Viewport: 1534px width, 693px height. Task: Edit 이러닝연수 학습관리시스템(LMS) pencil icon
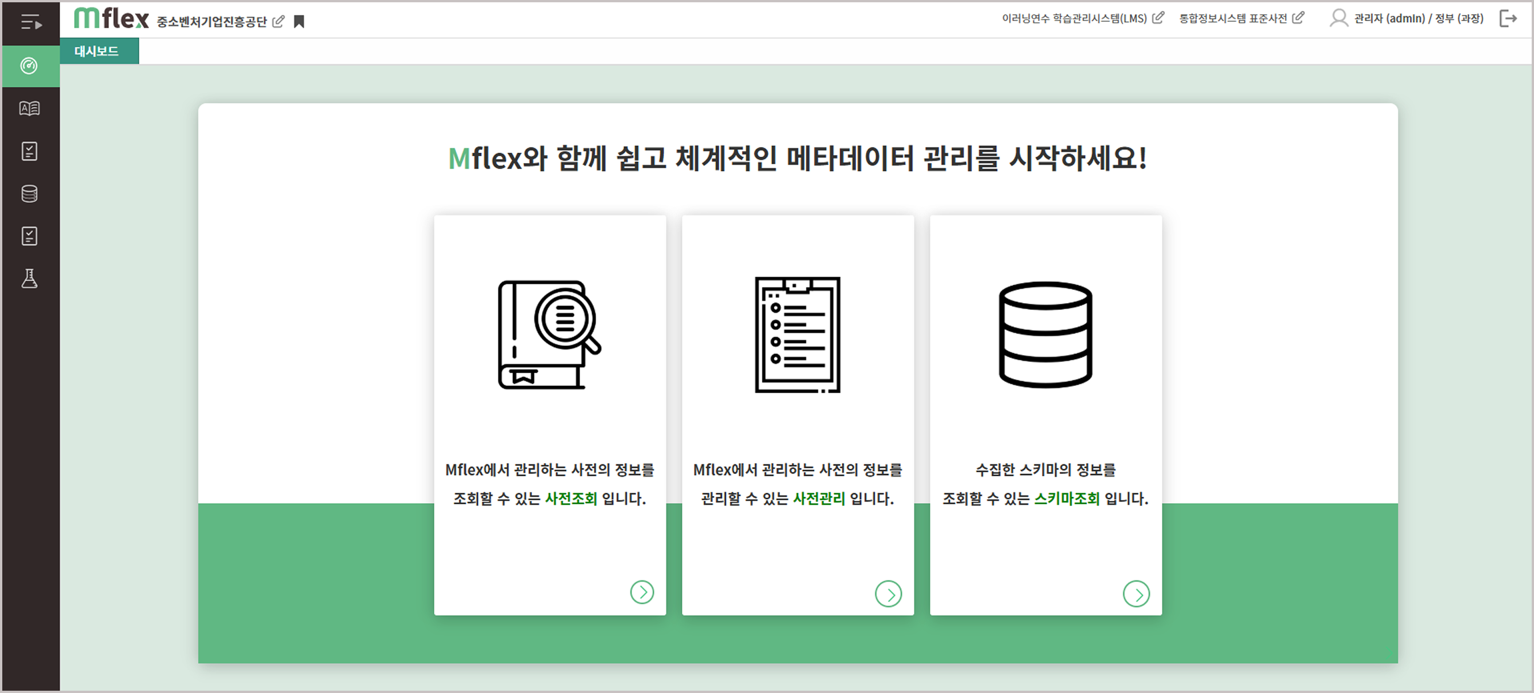tap(1158, 18)
